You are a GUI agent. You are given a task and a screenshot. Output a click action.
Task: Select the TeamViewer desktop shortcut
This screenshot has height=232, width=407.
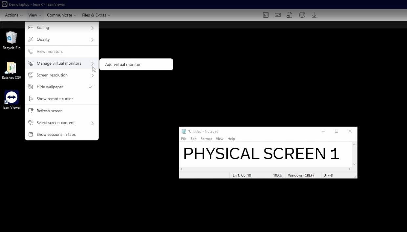11,100
